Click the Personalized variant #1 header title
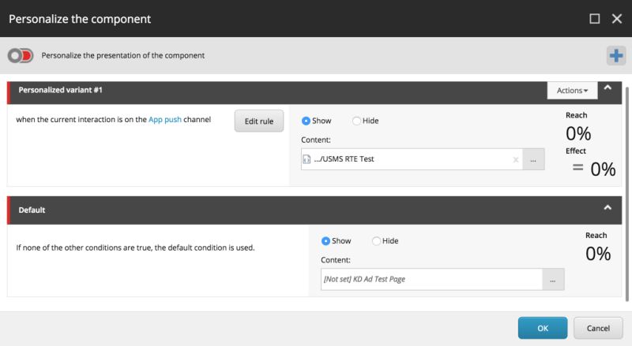632x346 pixels. click(x=61, y=90)
